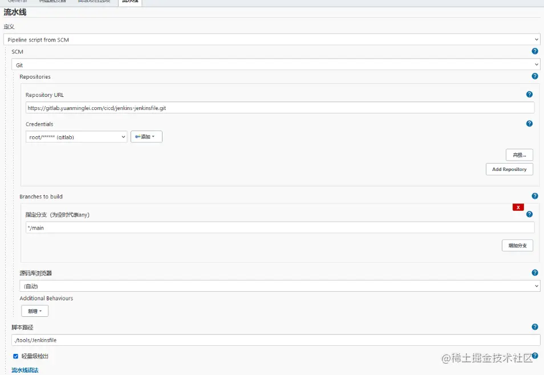The image size is (544, 375).
Task: Open the SCM Git dropdown
Action: click(276, 64)
